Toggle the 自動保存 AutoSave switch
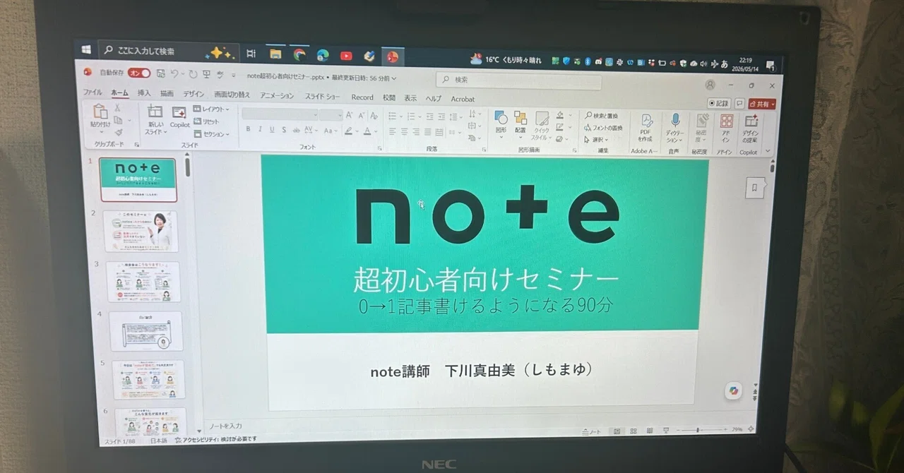 (x=139, y=73)
